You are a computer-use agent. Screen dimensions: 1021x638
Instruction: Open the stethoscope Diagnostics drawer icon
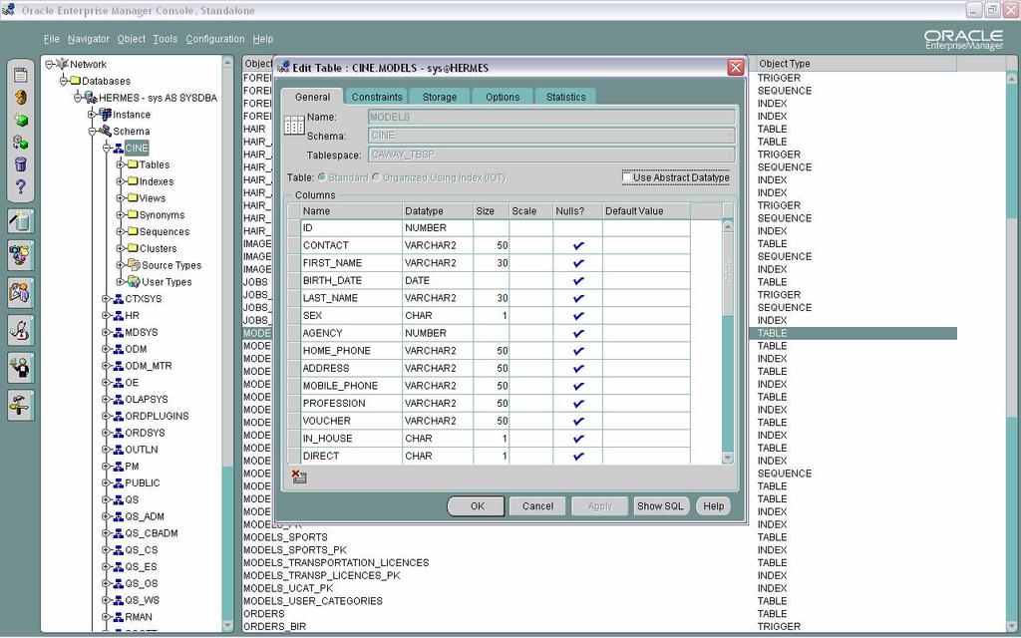(20, 331)
